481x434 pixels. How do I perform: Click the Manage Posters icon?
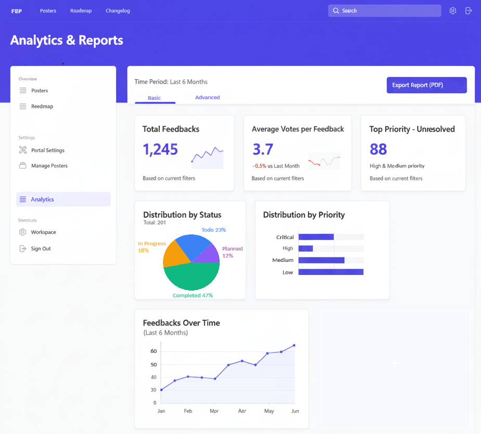[x=23, y=166]
